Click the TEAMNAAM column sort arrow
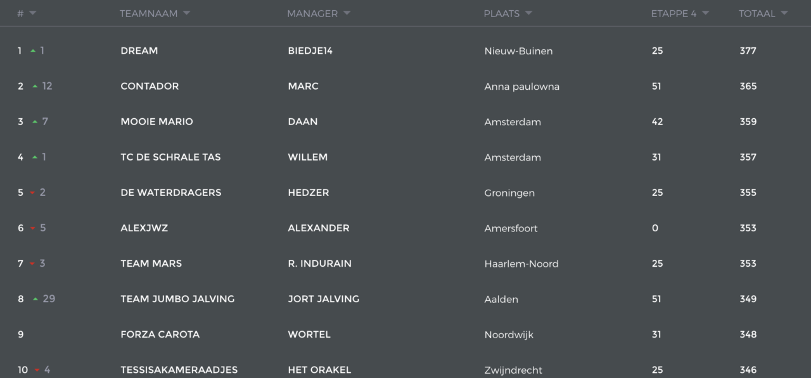Screen dimensions: 811x378 (186, 13)
